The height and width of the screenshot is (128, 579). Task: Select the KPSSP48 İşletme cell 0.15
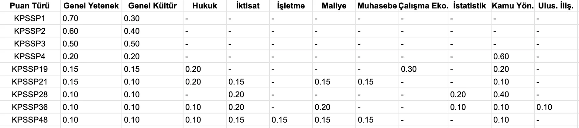point(279,120)
